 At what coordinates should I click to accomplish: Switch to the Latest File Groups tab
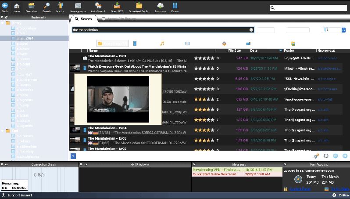click(x=119, y=19)
